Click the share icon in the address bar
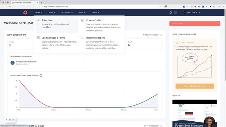 pos(160,7)
